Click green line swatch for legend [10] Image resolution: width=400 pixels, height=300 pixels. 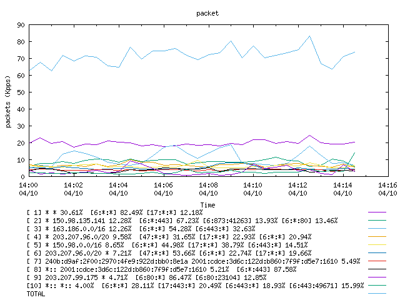pyautogui.click(x=377, y=285)
